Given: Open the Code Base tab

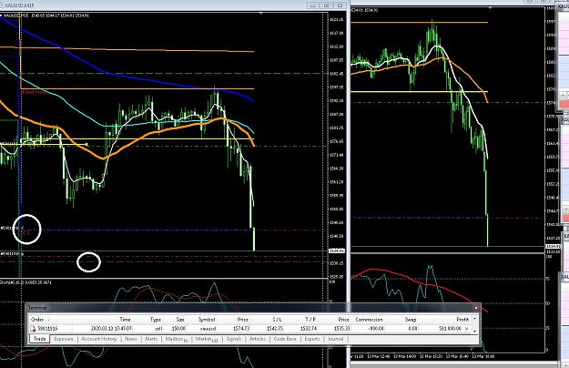Looking at the screenshot, I should 285,339.
